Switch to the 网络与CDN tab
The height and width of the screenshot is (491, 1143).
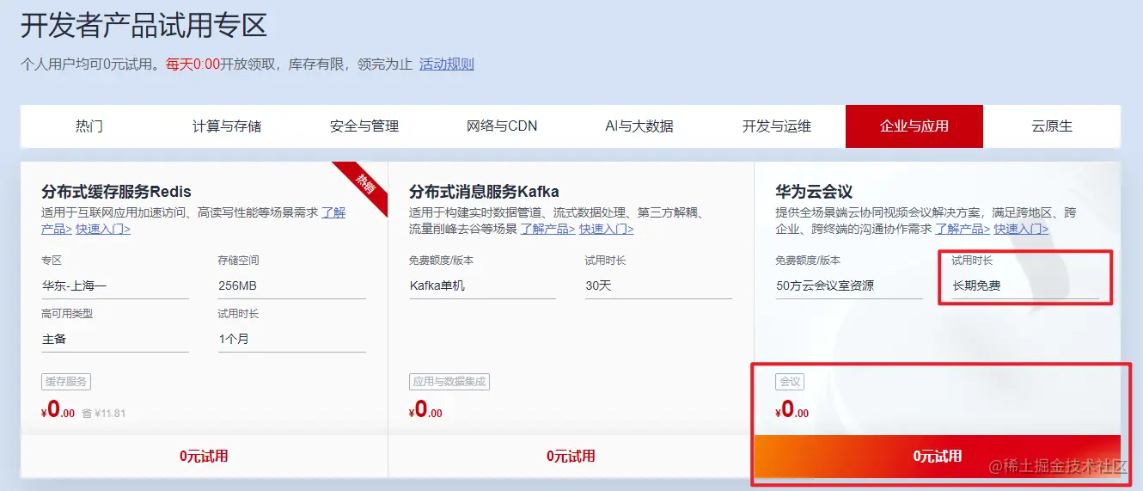pos(502,126)
